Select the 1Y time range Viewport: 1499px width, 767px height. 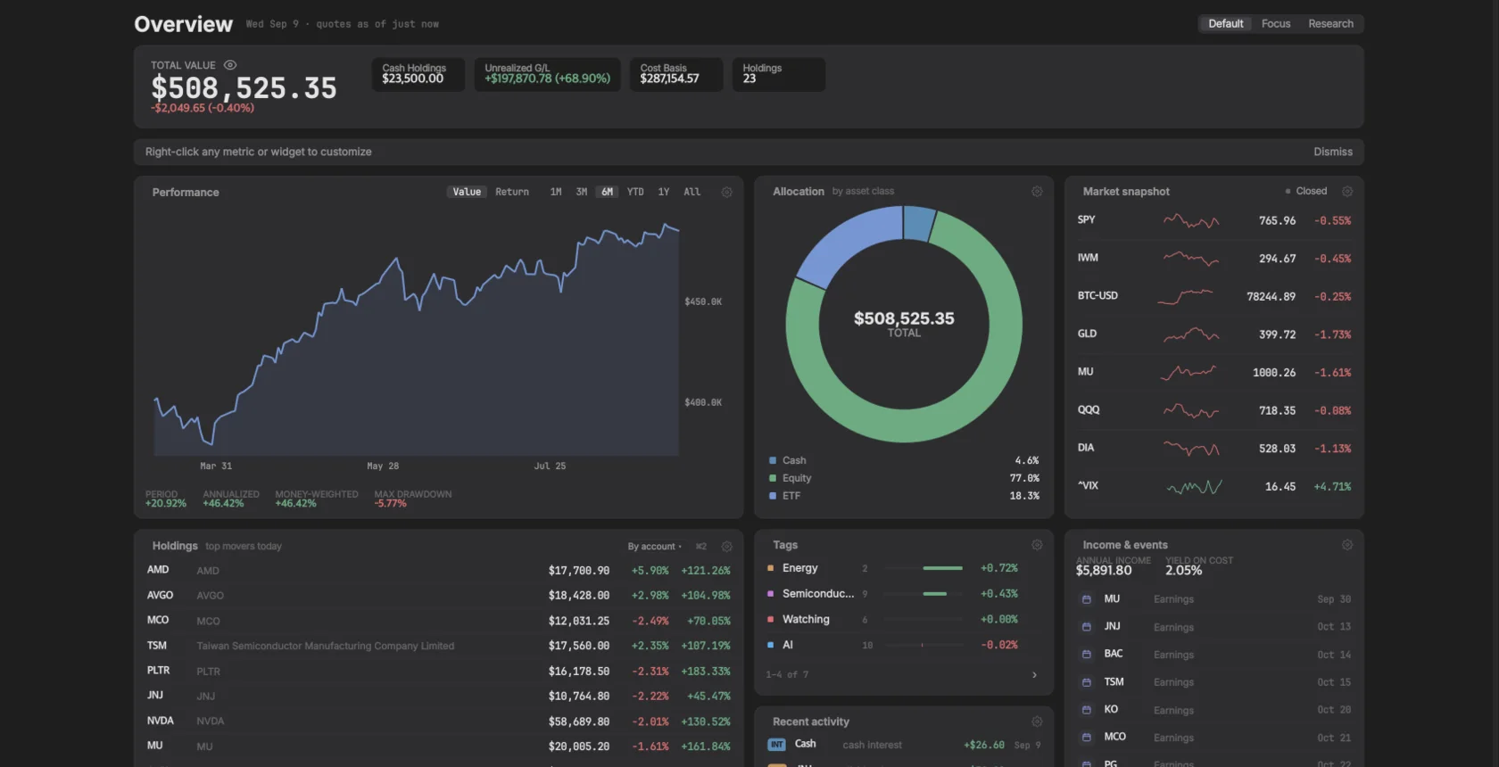point(664,192)
